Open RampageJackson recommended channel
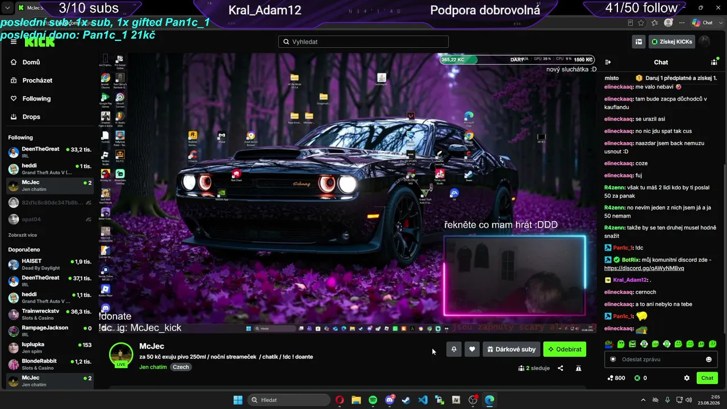Screen dimensions: 727x409 tap(49, 331)
